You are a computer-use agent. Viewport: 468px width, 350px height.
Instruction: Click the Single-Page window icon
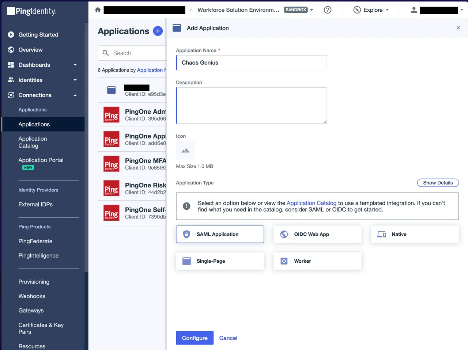click(x=186, y=261)
